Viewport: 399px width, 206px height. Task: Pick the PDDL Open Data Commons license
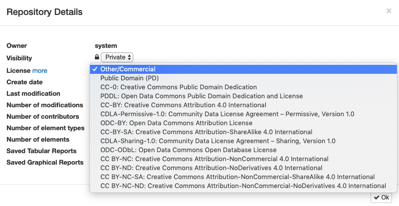pos(243,96)
